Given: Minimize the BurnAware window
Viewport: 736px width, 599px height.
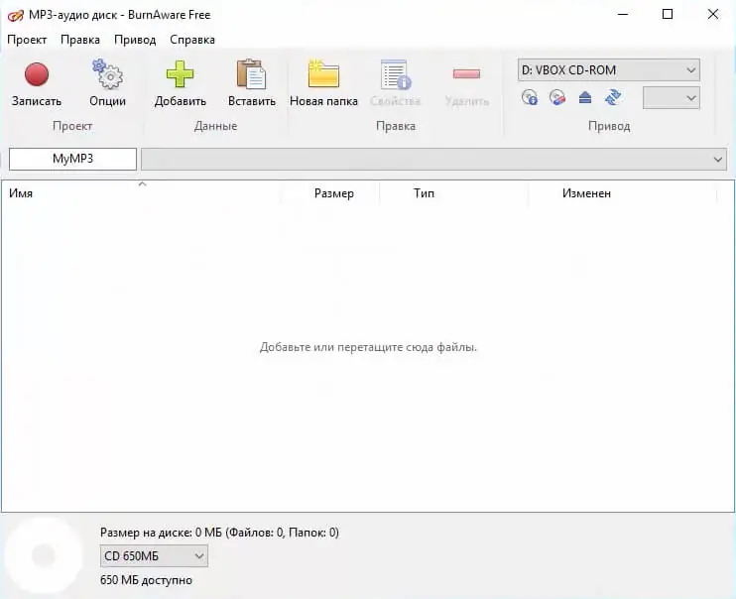Looking at the screenshot, I should coord(623,15).
